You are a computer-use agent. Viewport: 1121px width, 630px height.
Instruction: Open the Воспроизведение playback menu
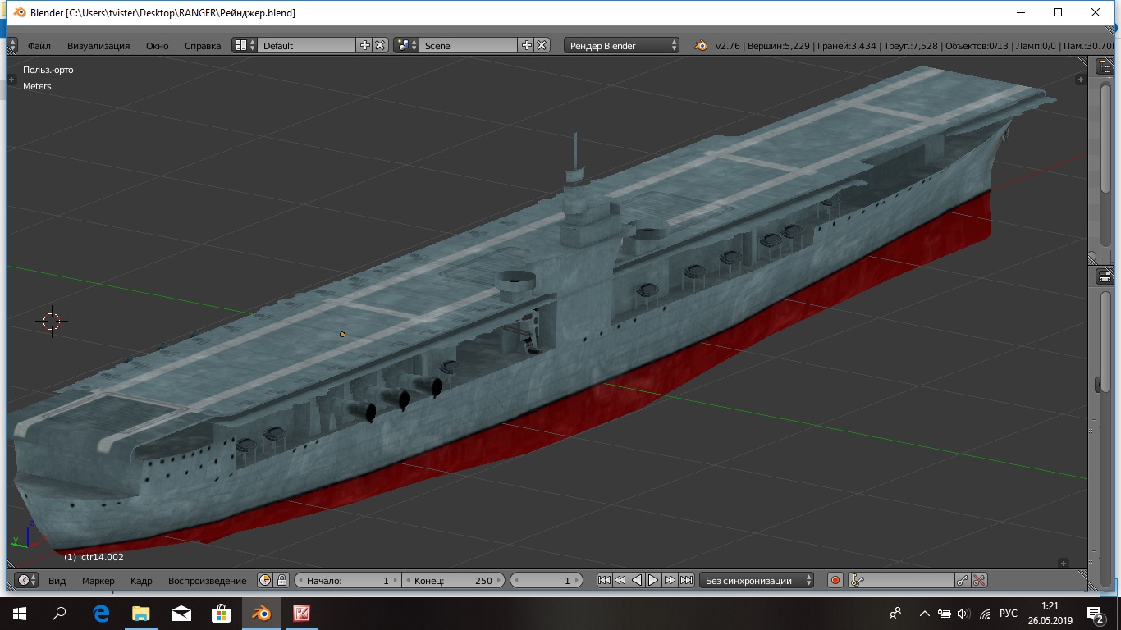[x=207, y=581]
